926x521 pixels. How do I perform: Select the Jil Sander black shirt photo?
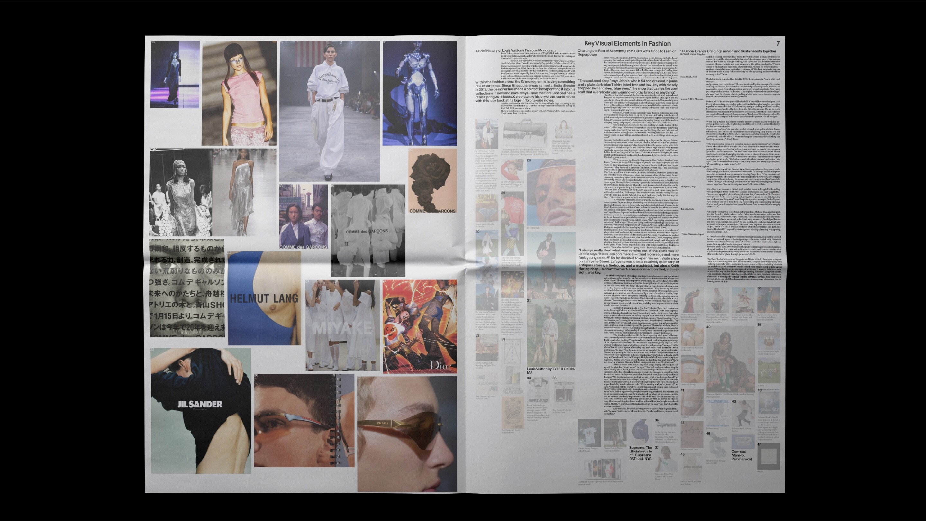click(201, 410)
